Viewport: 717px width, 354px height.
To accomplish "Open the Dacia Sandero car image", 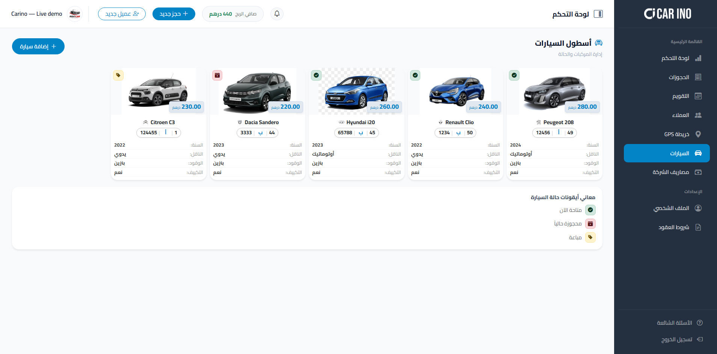I will 258,91.
